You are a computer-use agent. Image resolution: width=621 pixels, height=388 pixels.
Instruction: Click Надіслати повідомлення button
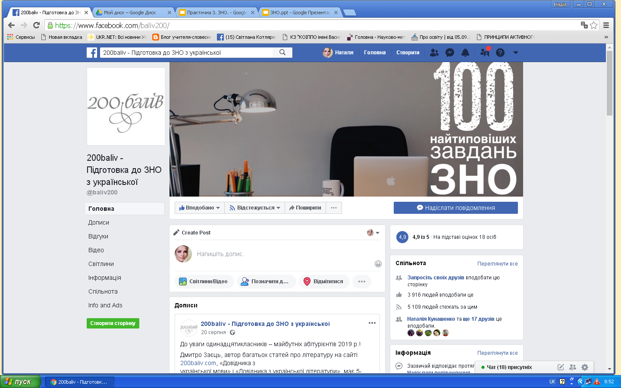tap(456, 208)
